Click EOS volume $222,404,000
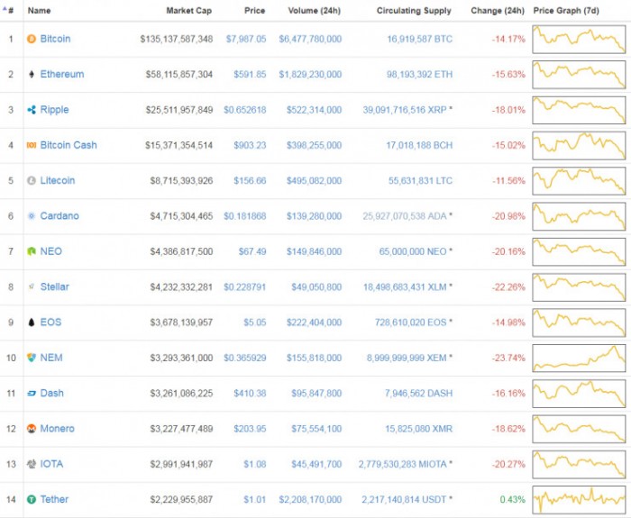The image size is (631, 518). click(315, 323)
